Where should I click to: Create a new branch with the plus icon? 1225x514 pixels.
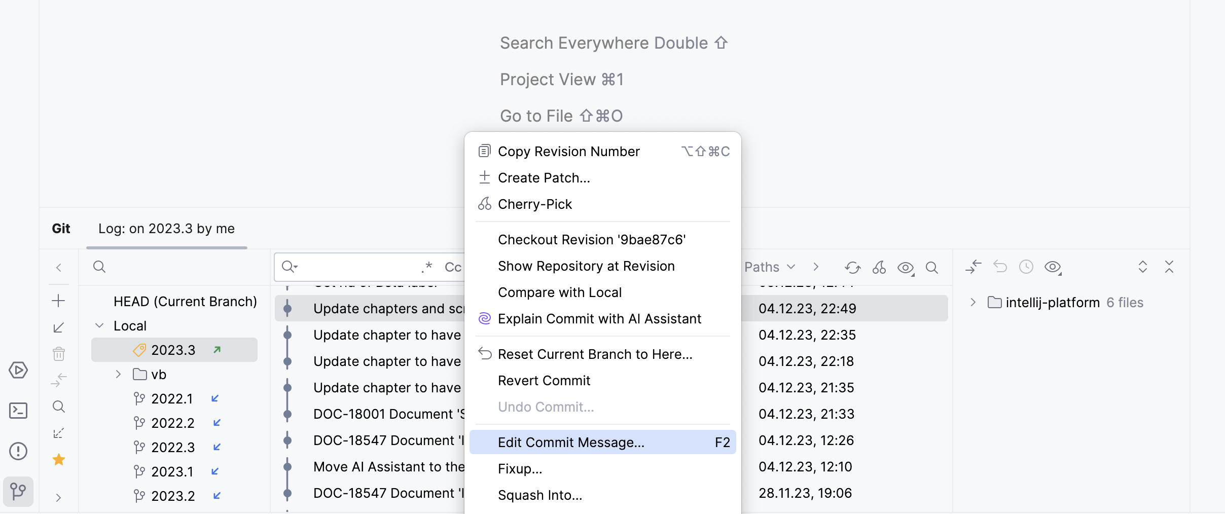59,301
